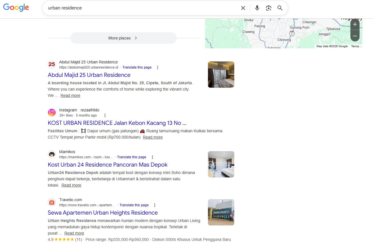The height and width of the screenshot is (250, 373).
Task: Click the Google logo
Action: click(x=16, y=8)
